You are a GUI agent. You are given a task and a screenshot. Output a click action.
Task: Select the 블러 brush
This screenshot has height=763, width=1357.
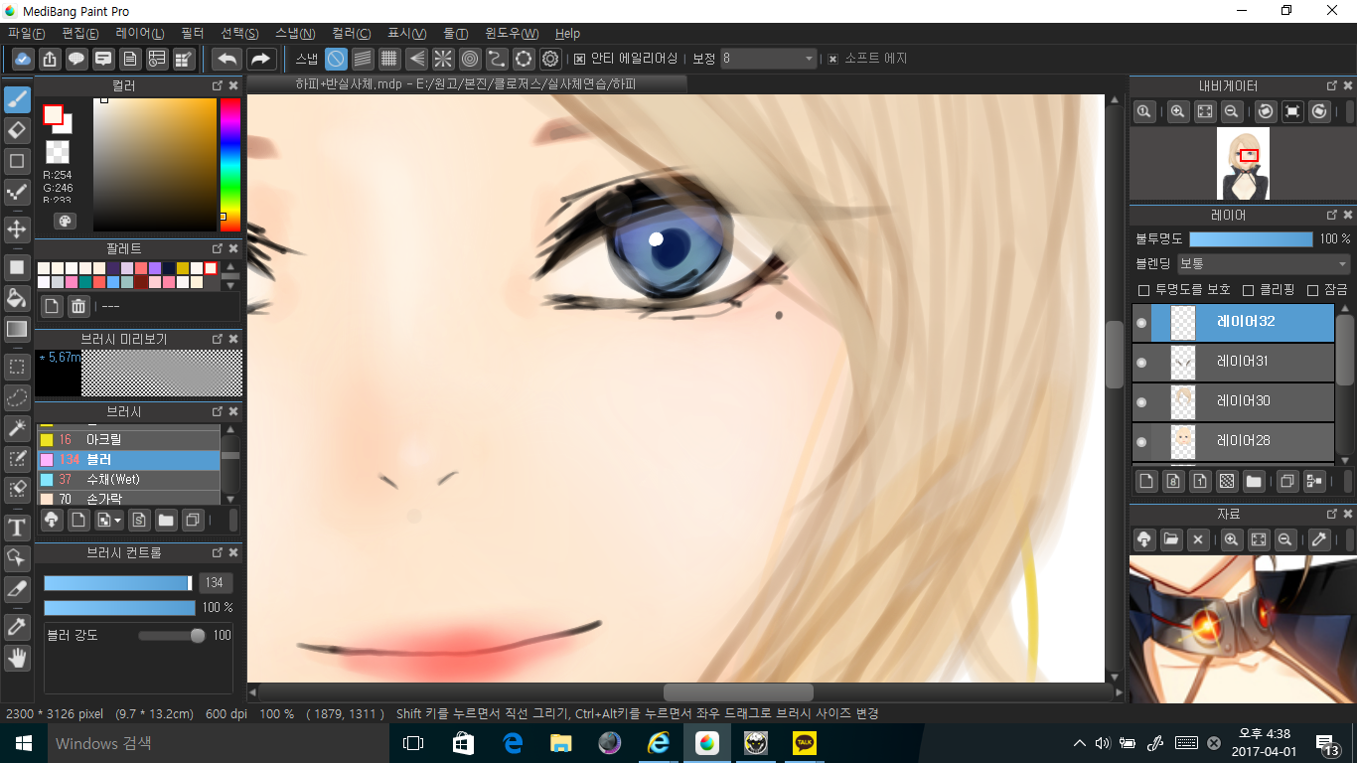[128, 459]
